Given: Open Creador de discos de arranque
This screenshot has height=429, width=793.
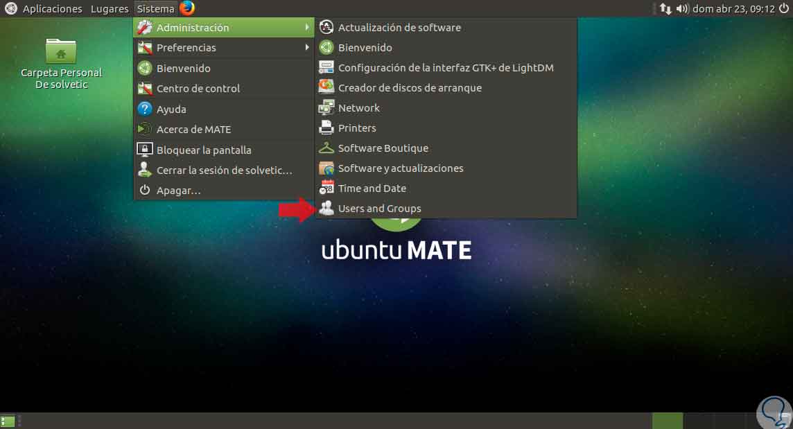Looking at the screenshot, I should (446, 87).
